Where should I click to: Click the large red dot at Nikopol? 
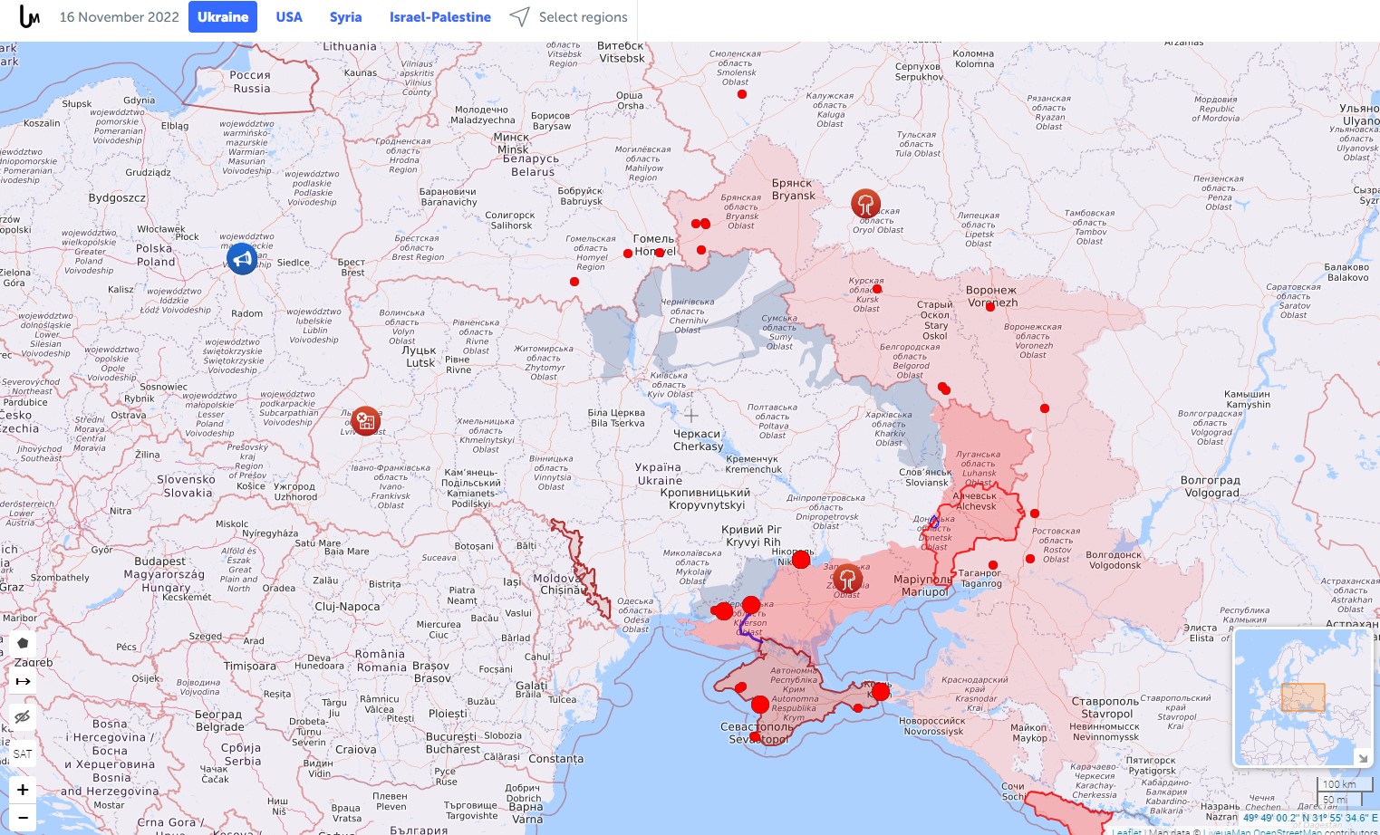point(800,560)
